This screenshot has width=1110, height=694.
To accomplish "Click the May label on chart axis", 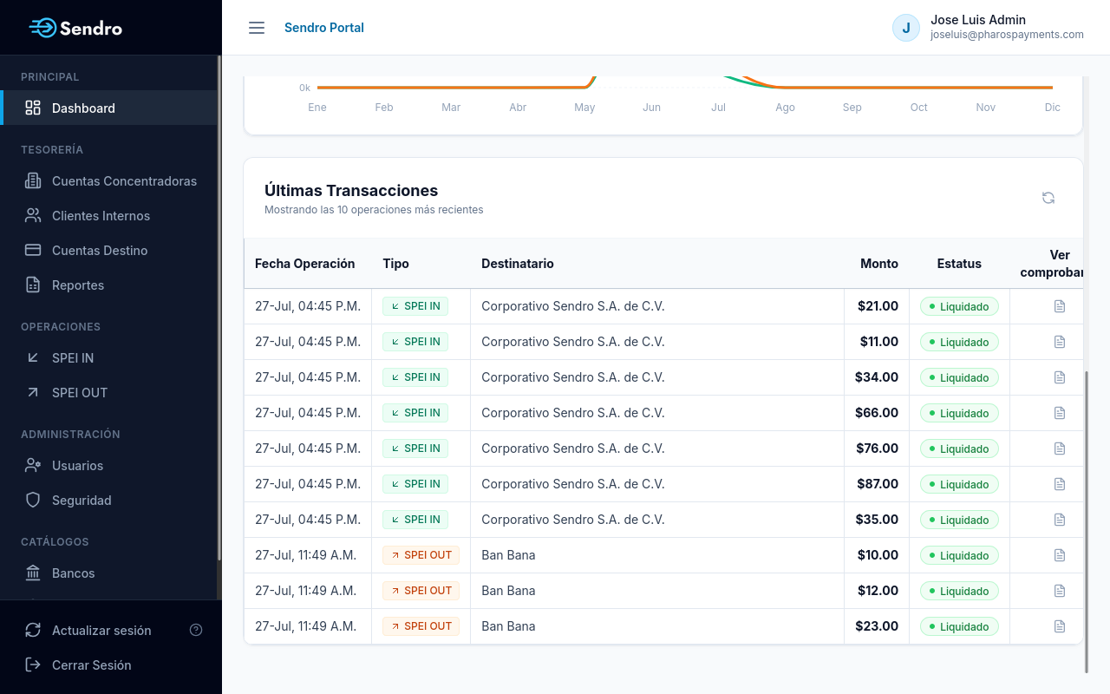I will tap(584, 108).
